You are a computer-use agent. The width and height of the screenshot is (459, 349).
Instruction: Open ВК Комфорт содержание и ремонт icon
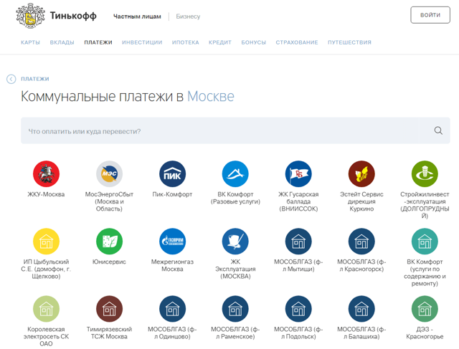point(425,242)
